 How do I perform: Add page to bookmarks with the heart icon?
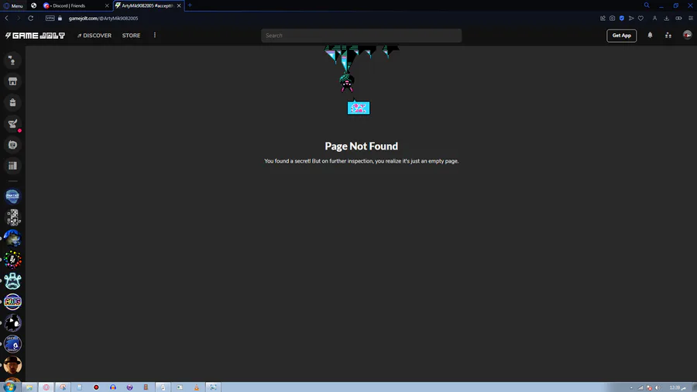pos(640,19)
